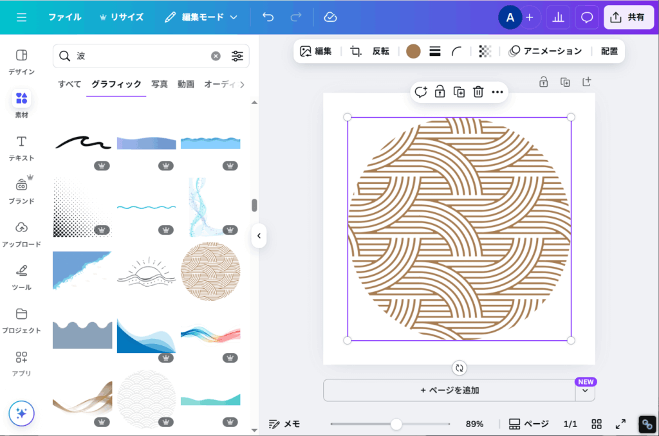Collapse the side panel with arrow
659x436 pixels.
click(x=259, y=235)
